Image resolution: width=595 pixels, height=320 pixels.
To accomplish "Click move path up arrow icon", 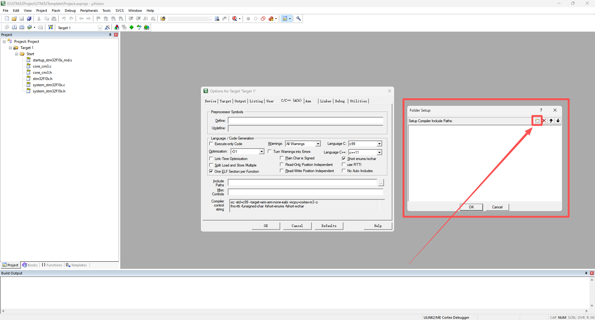I will click(x=551, y=121).
